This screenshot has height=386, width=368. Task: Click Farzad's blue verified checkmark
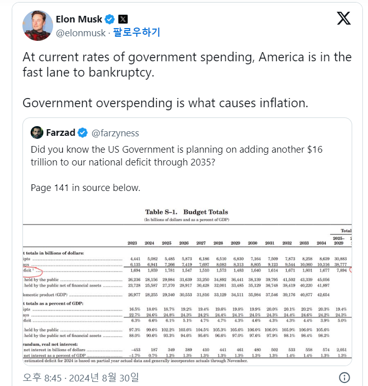coord(83,133)
